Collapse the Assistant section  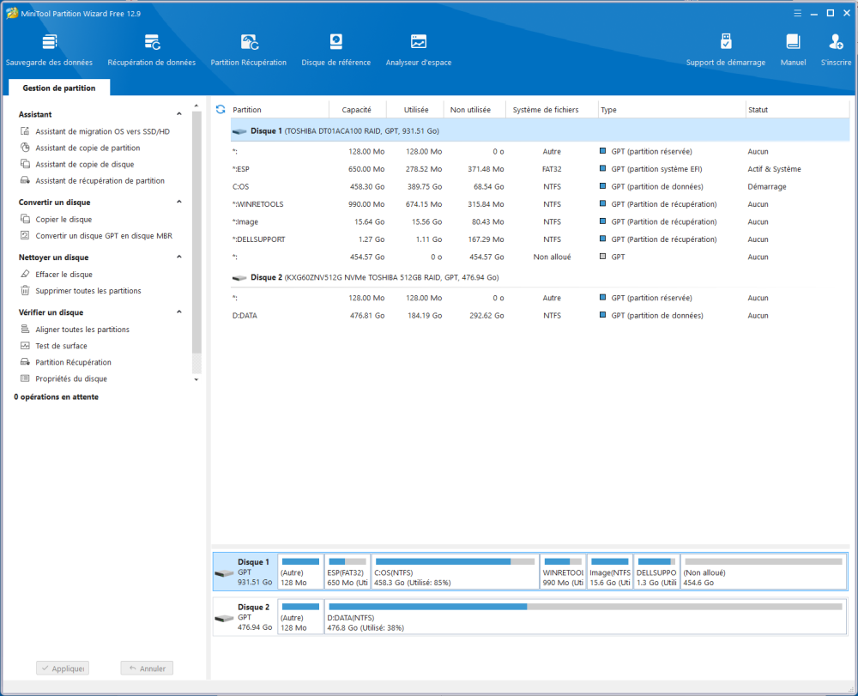coord(179,114)
